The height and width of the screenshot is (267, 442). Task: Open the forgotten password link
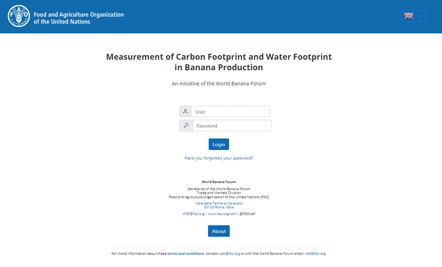[219, 158]
